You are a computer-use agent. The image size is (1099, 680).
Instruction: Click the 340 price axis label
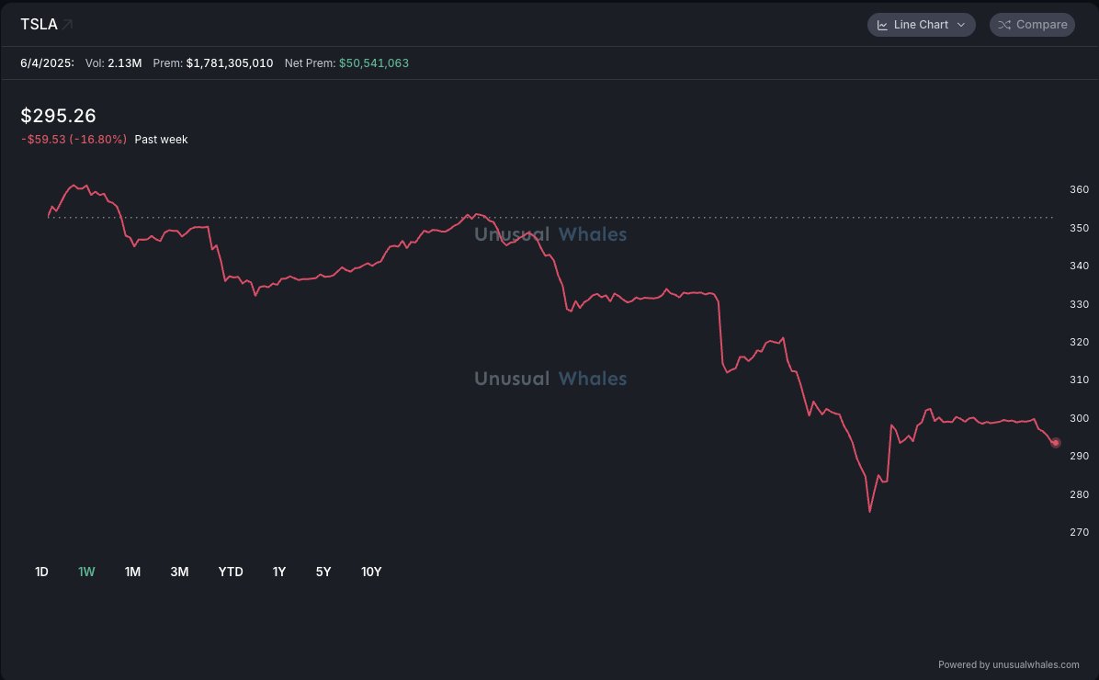[1080, 266]
